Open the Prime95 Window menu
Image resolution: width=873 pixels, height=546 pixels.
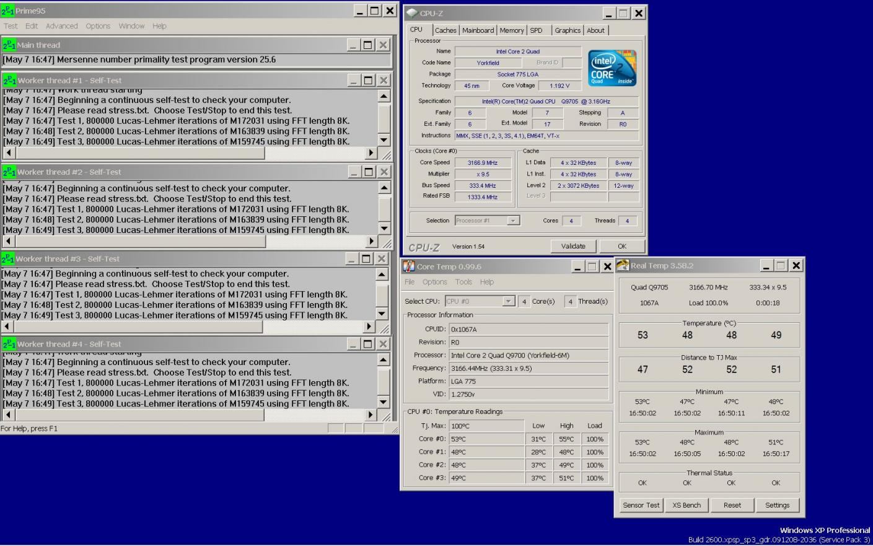[x=131, y=26]
